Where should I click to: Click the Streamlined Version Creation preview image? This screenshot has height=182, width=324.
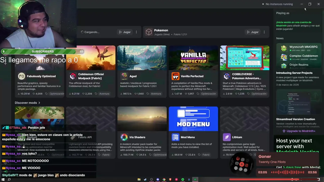click(299, 102)
